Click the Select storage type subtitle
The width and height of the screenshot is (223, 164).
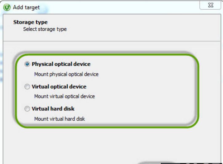45,29
